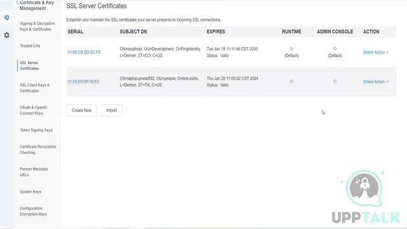Go back via Certificate & Key Management chevron
The image size is (407, 229).
coord(17,3)
